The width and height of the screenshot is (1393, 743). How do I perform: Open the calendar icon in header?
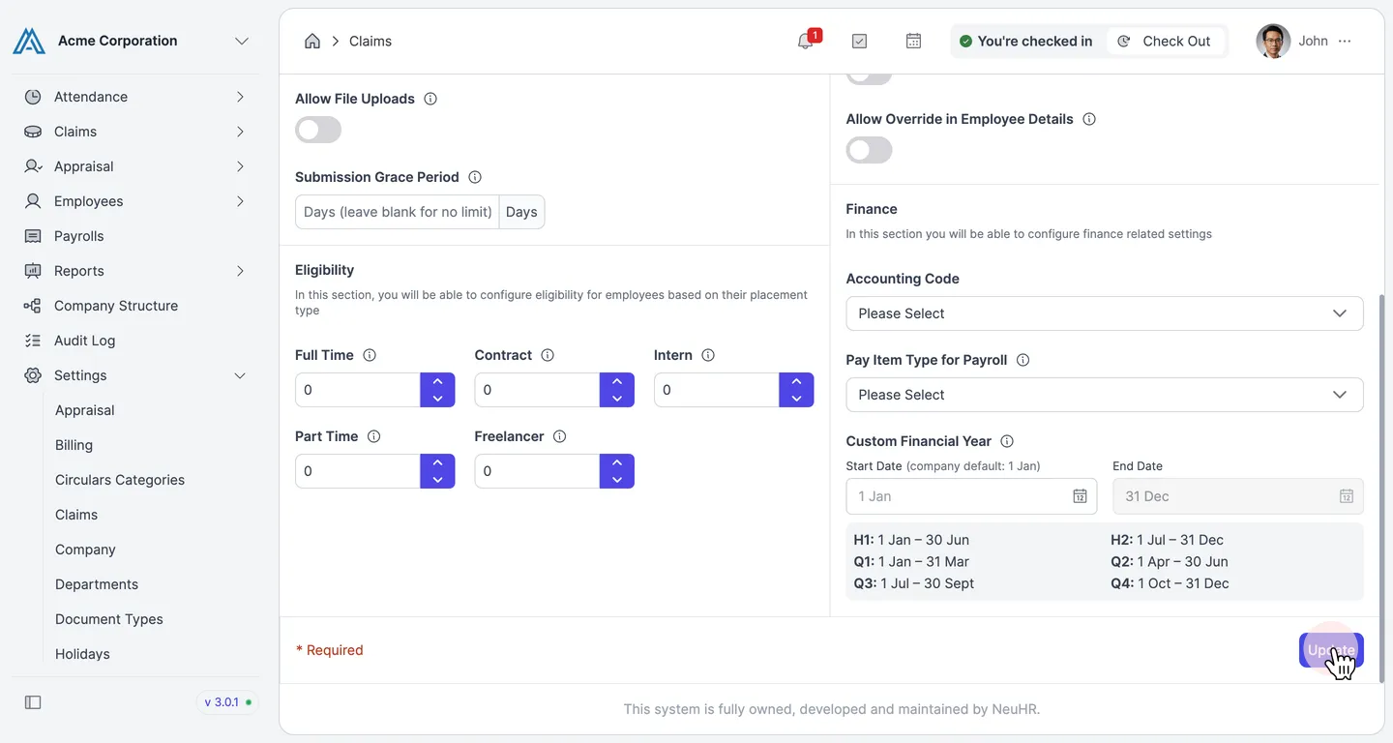[913, 41]
